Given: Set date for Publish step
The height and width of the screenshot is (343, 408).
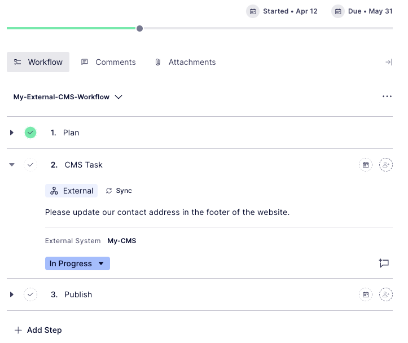Looking at the screenshot, I should pyautogui.click(x=366, y=294).
